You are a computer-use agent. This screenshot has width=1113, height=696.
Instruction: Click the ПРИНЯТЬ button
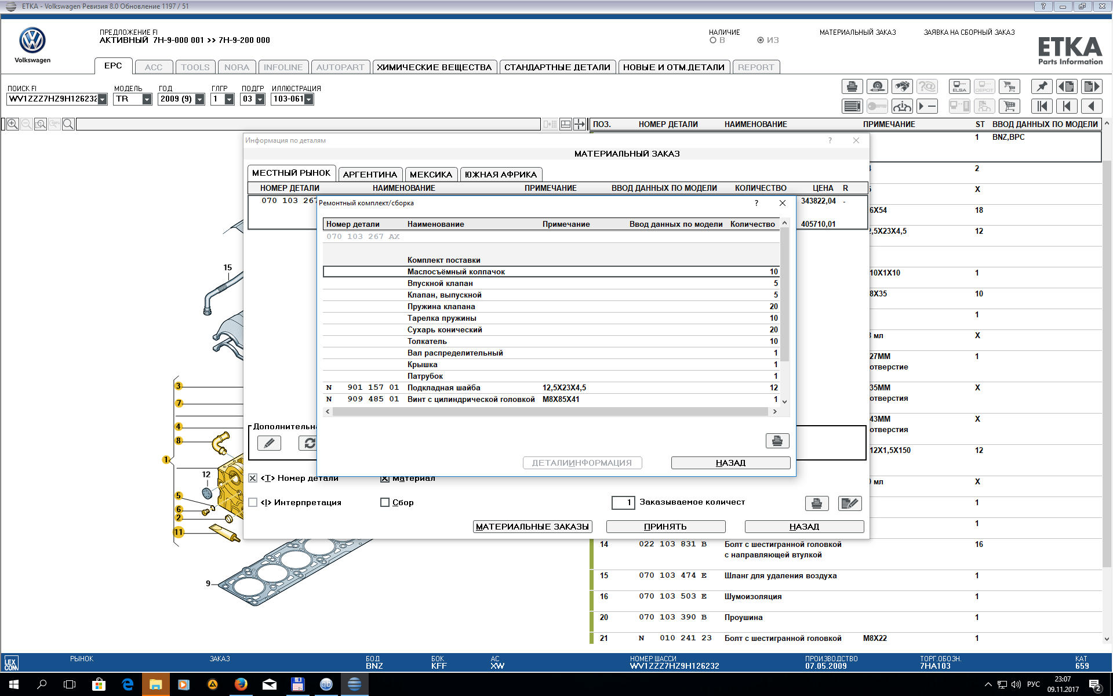tap(665, 527)
